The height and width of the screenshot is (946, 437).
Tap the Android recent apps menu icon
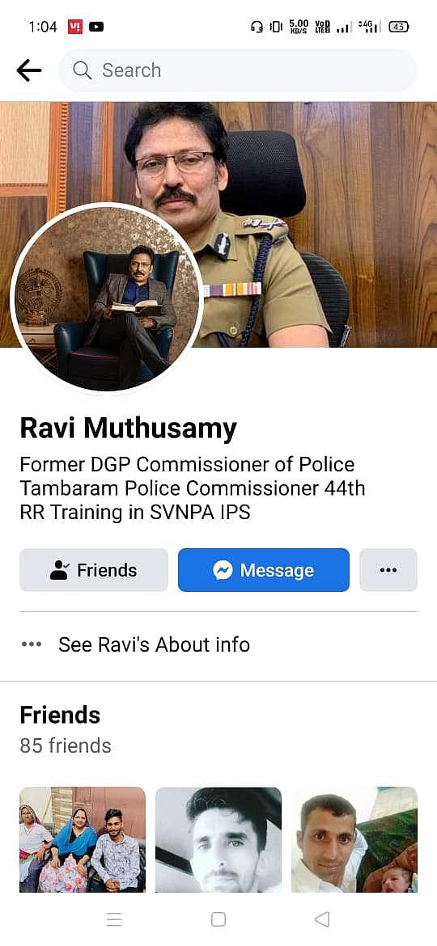pos(114,919)
